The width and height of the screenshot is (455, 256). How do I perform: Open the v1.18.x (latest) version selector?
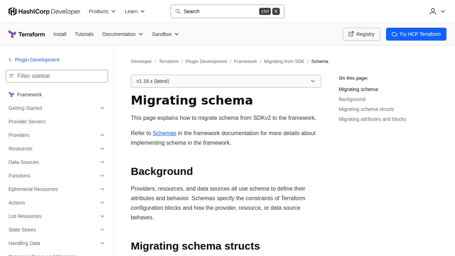click(x=226, y=81)
